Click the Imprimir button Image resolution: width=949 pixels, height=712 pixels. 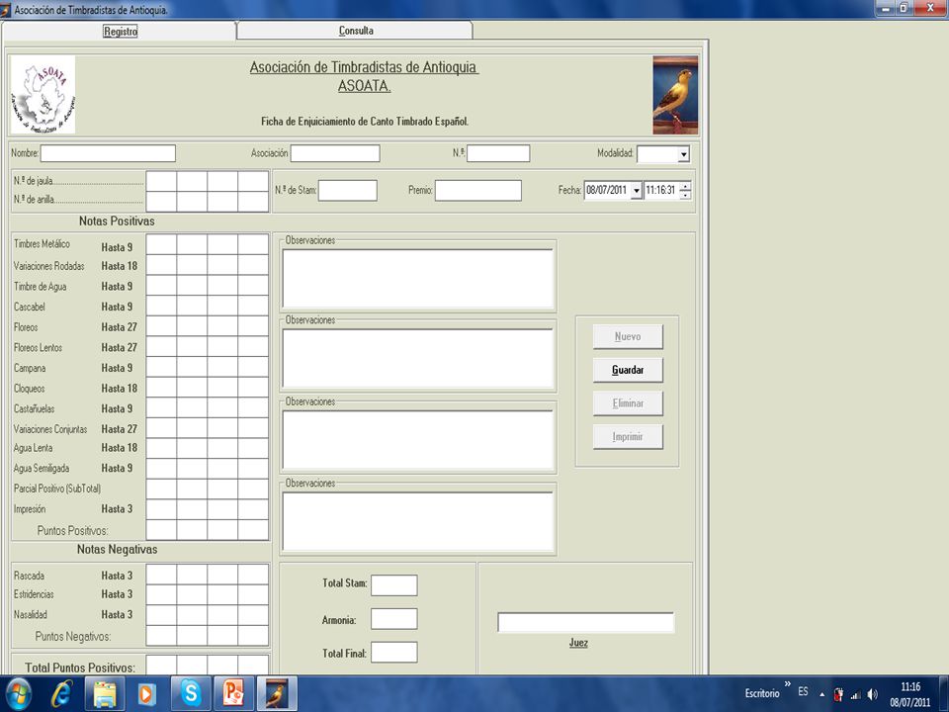tap(628, 436)
